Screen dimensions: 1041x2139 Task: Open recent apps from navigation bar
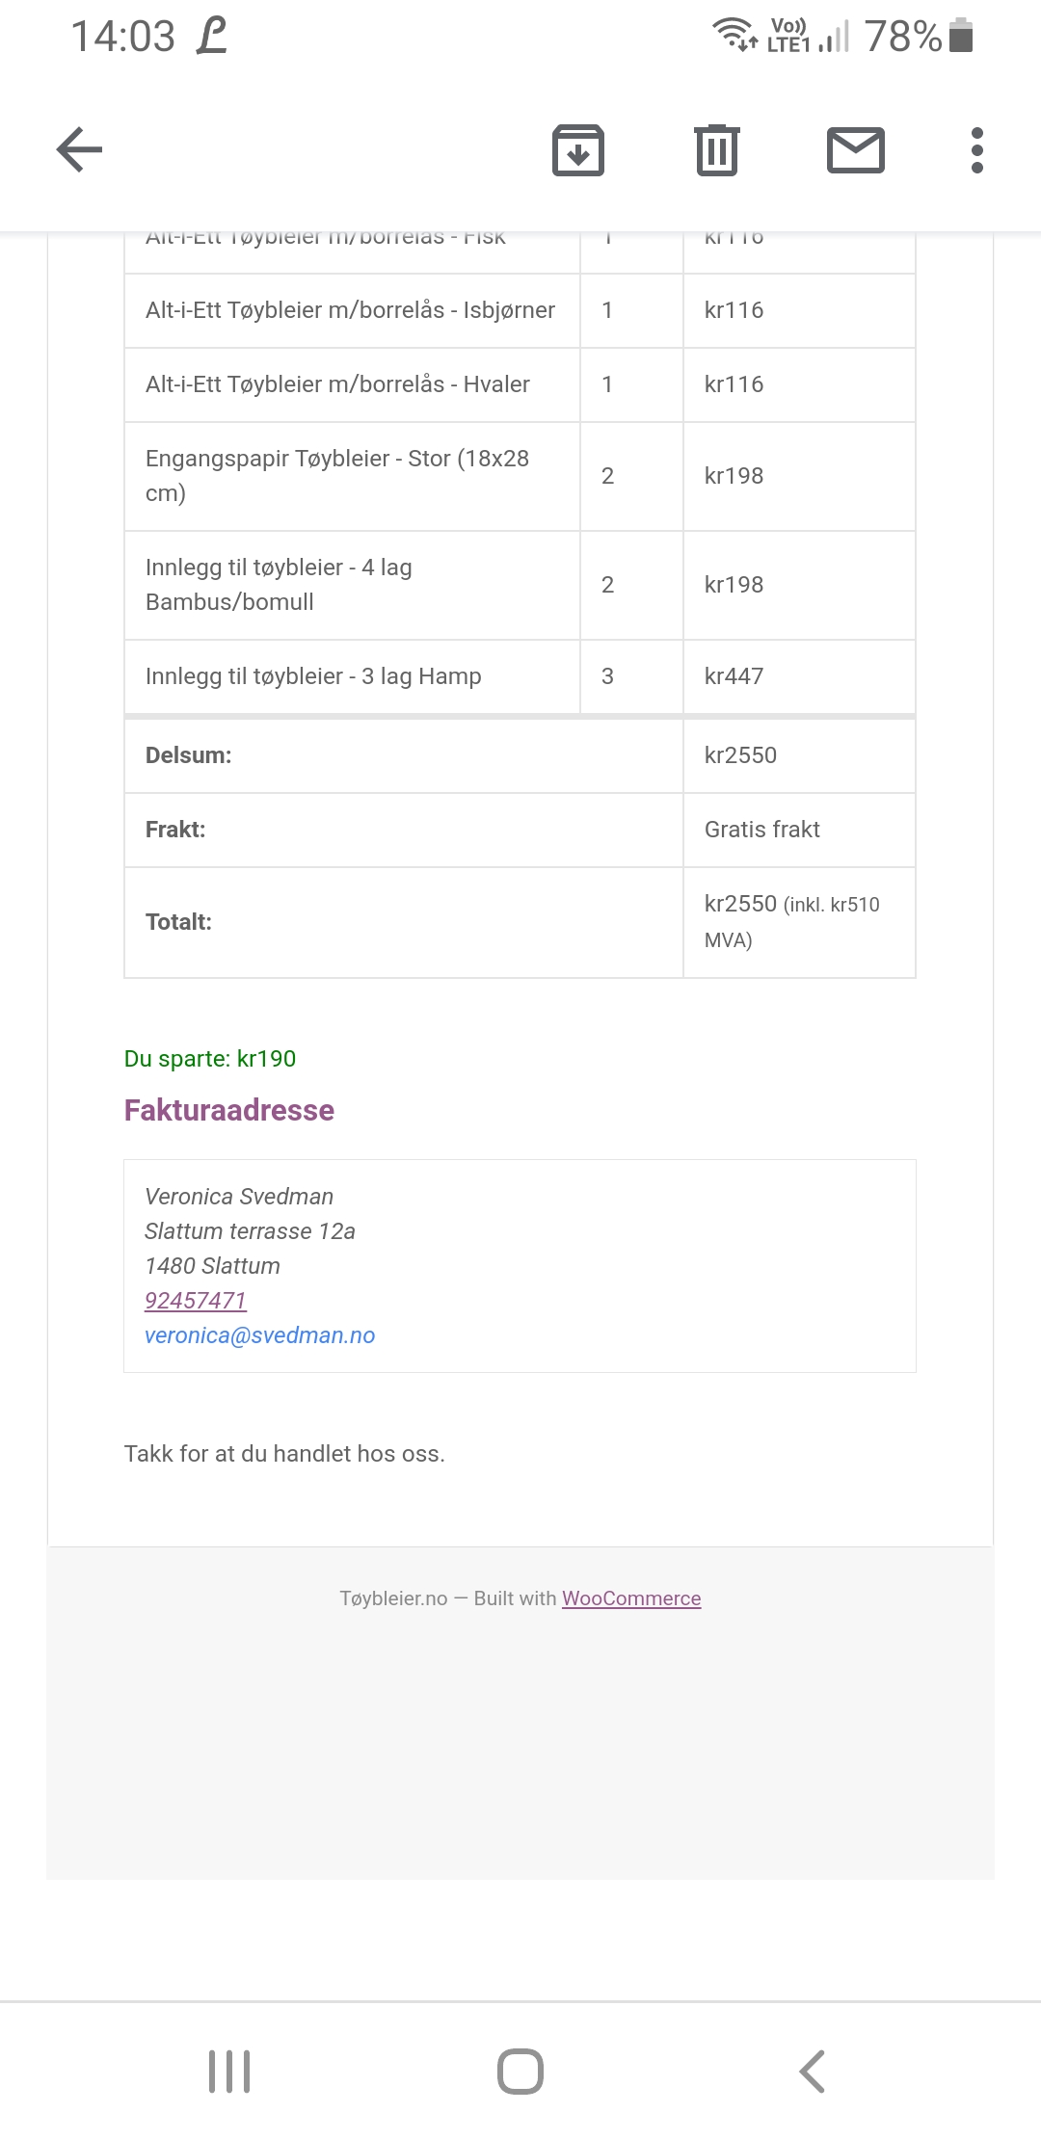coord(229,2072)
